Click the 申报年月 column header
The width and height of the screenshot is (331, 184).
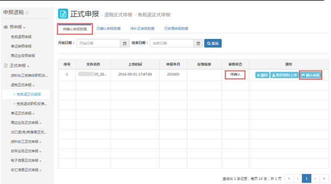click(x=173, y=64)
